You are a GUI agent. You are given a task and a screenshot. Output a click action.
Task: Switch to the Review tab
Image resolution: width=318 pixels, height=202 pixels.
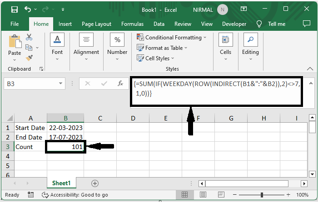[183, 24]
